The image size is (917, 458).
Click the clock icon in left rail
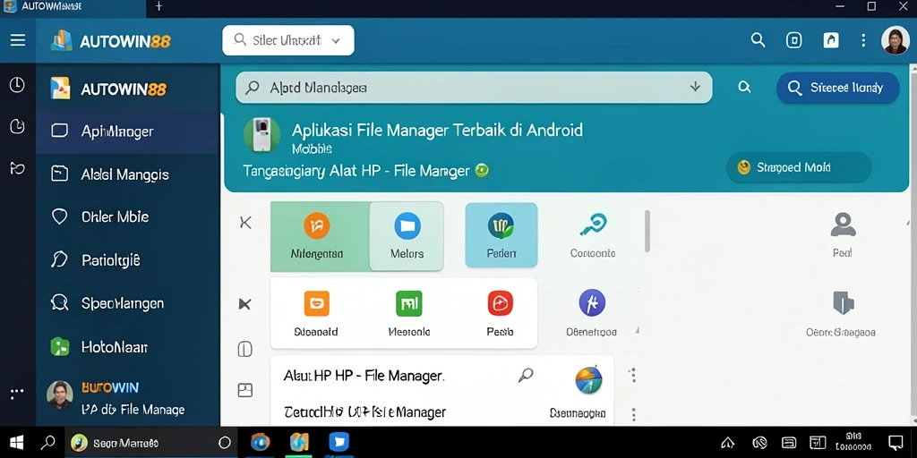point(17,85)
